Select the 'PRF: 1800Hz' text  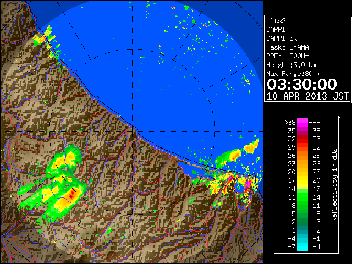[288, 56]
